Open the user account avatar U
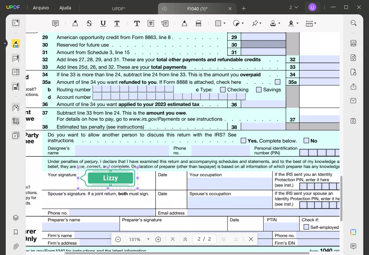 [x=312, y=8]
